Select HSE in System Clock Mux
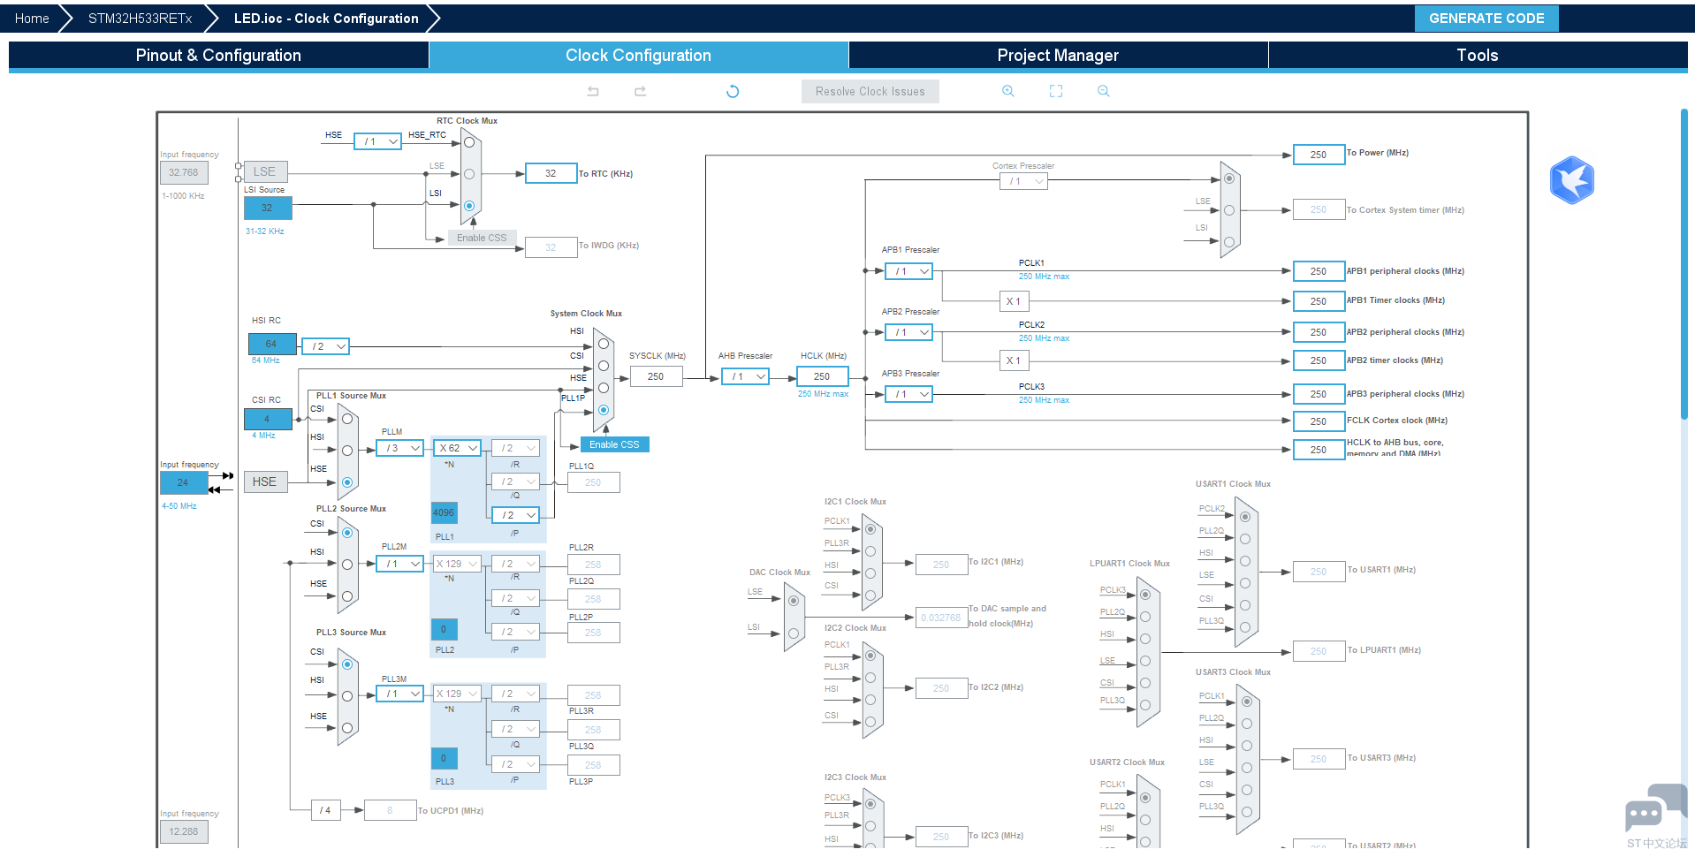The image size is (1695, 857). [x=604, y=388]
